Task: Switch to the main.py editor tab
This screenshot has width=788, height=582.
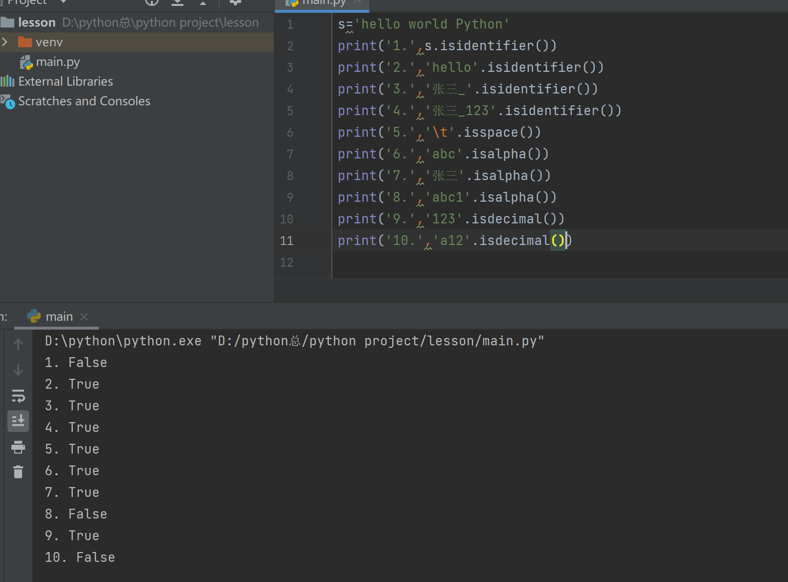Action: point(321,3)
